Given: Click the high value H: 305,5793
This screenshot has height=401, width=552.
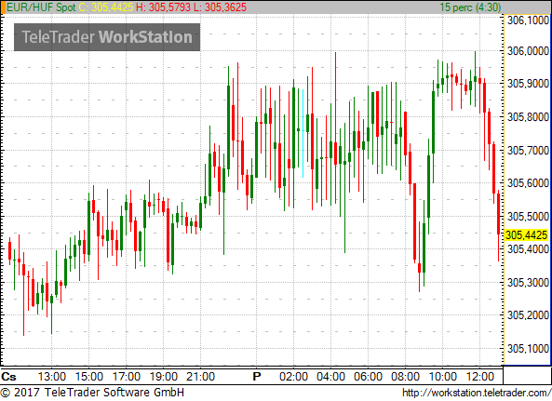Looking at the screenshot, I should tap(163, 7).
